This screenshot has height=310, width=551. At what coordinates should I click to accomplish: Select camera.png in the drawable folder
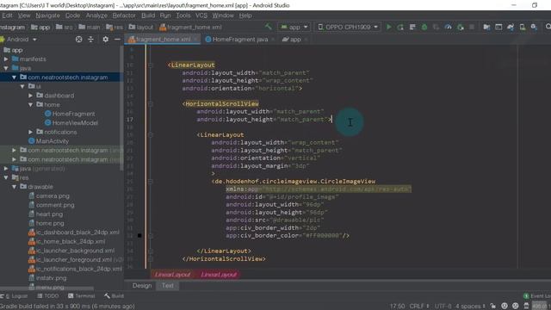pos(49,195)
